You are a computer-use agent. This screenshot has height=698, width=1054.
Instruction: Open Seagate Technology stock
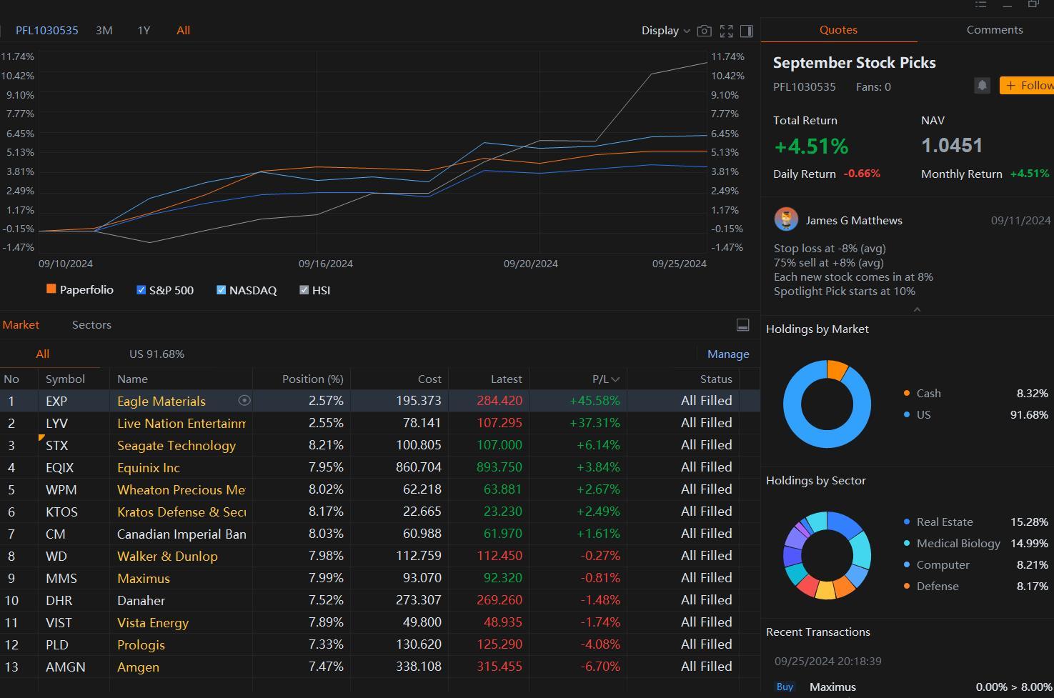coord(177,446)
